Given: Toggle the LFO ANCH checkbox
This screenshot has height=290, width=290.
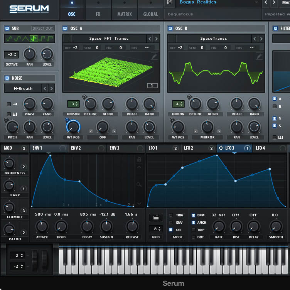Looking at the screenshot, I should [x=194, y=223].
